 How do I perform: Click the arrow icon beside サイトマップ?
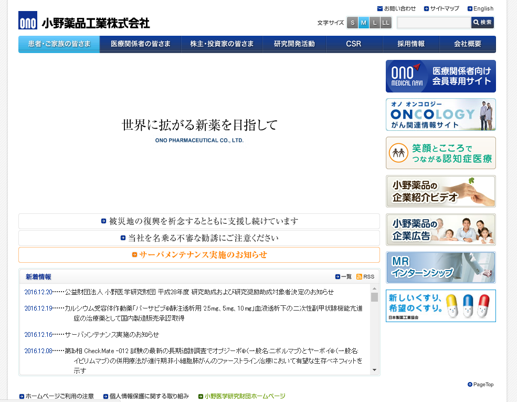[426, 8]
